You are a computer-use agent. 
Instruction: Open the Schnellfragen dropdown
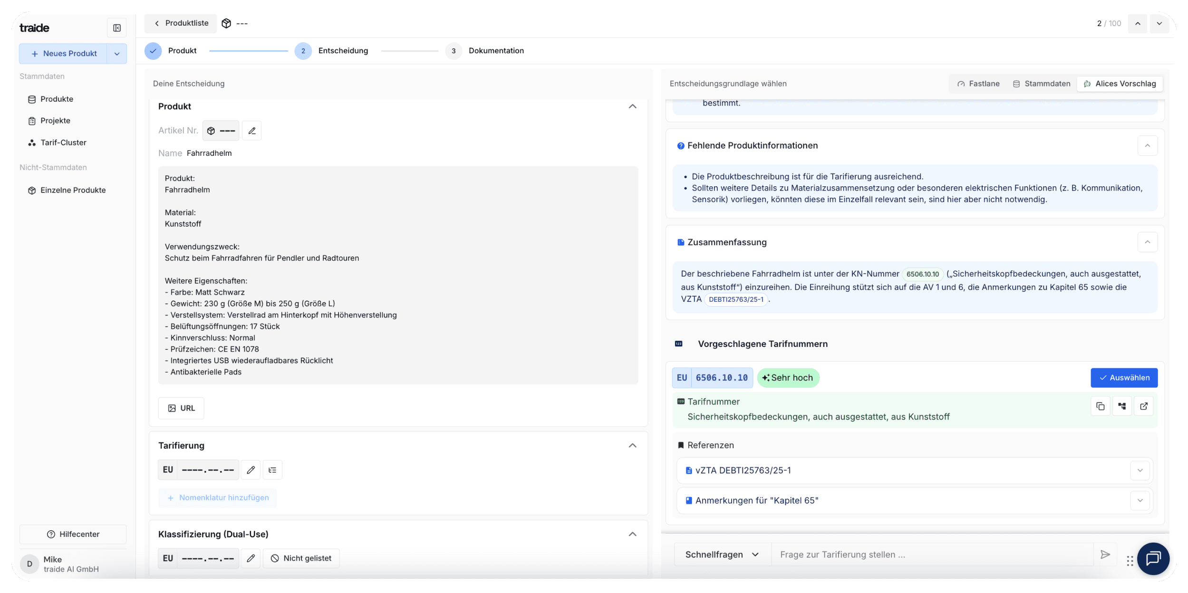coord(721,554)
